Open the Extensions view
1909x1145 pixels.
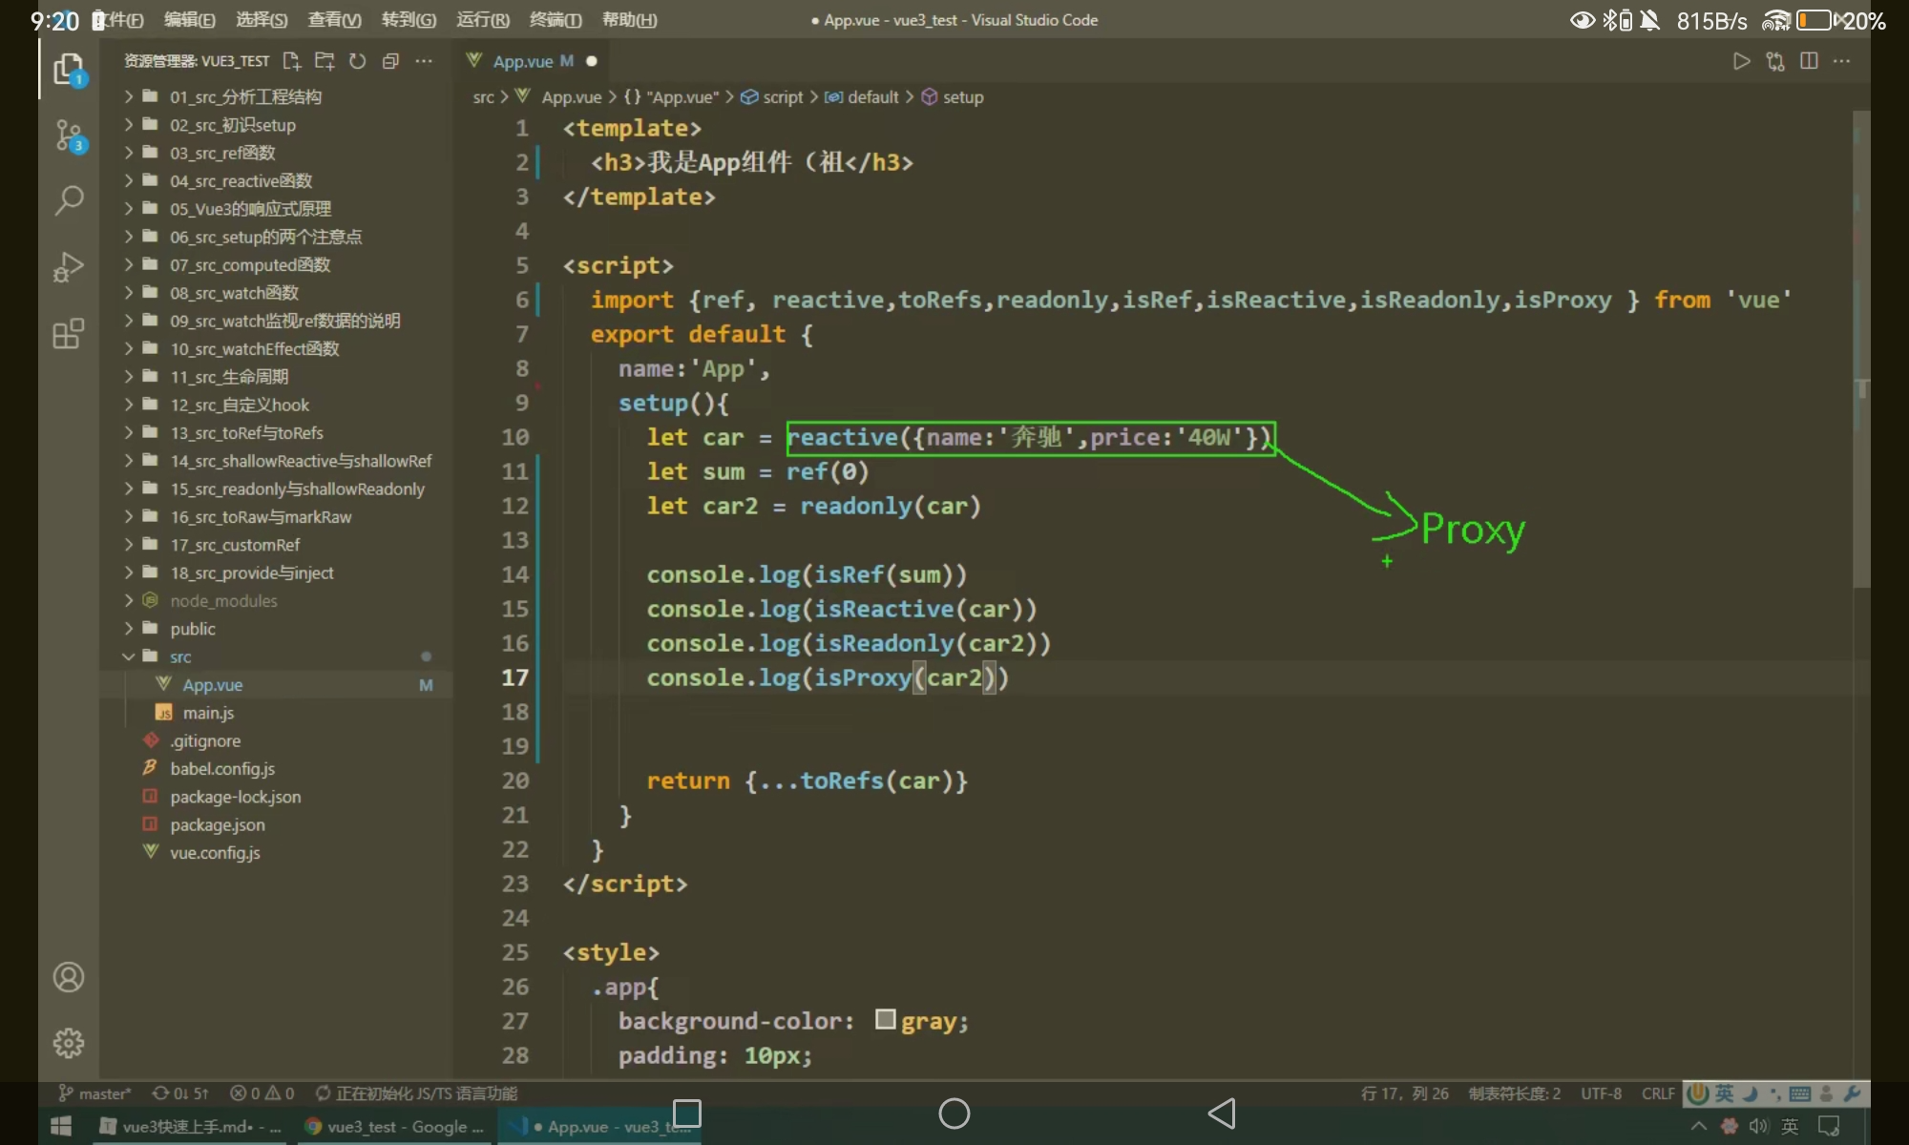click(x=69, y=334)
